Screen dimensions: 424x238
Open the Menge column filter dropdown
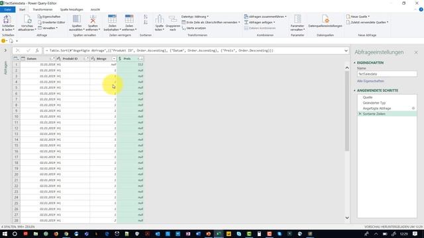(x=114, y=59)
